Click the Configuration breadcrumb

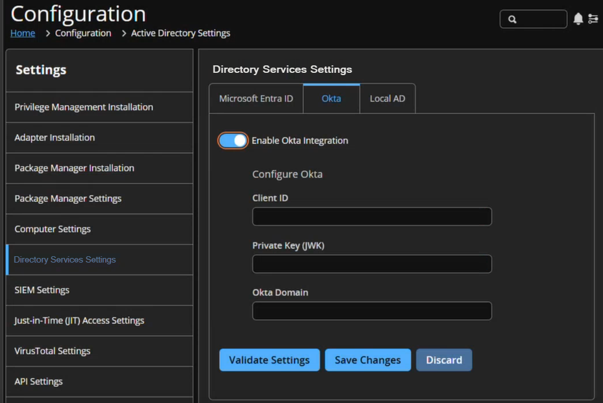(83, 33)
